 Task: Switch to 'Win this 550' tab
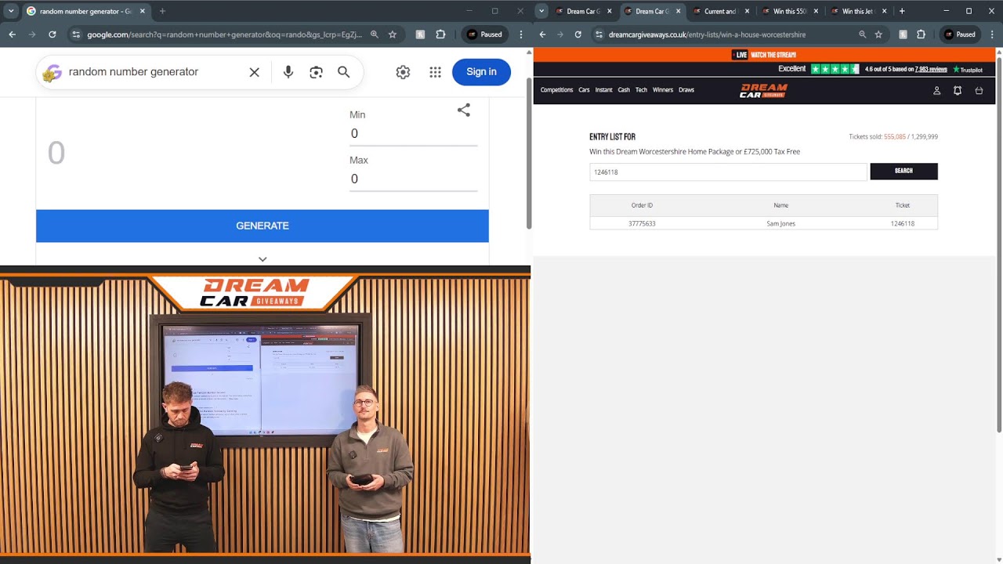tap(791, 11)
